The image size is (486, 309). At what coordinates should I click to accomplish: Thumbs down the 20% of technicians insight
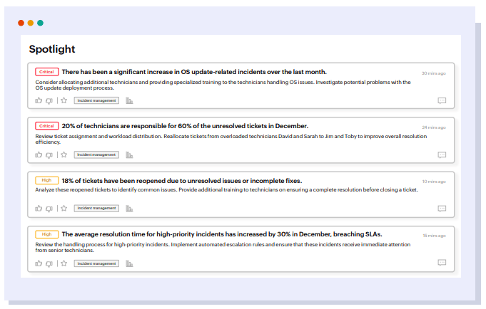coord(49,155)
